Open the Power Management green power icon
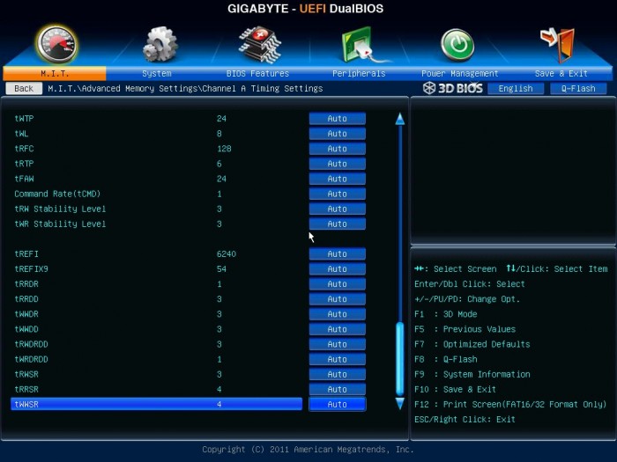This screenshot has width=617, height=462. click(x=457, y=45)
